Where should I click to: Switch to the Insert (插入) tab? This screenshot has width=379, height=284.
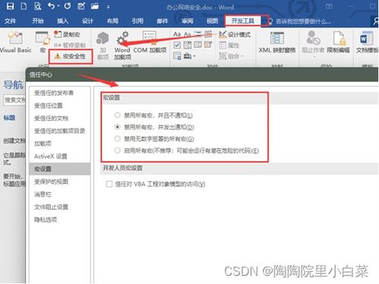tap(63, 21)
